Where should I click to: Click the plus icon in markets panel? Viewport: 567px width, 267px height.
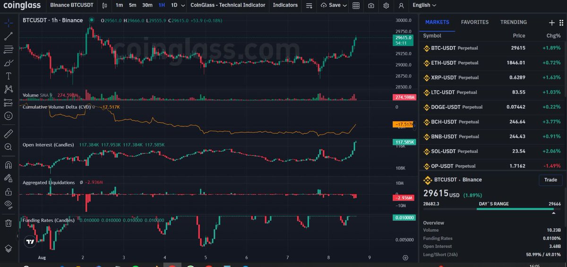[x=551, y=23]
